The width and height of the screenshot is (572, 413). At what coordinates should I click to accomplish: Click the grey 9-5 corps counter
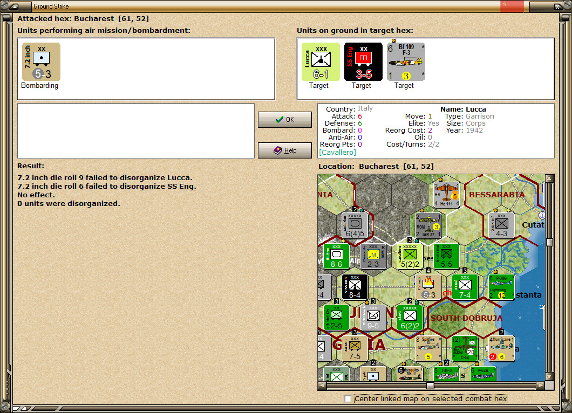click(373, 318)
